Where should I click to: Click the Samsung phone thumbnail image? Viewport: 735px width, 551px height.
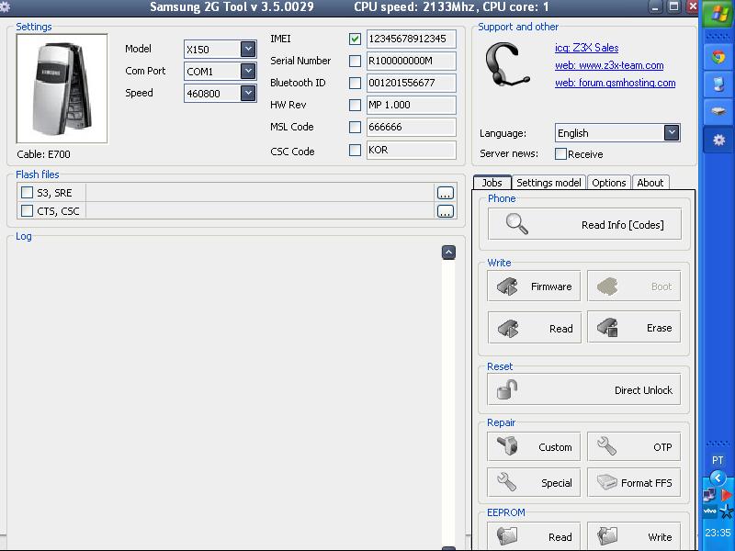coord(62,88)
